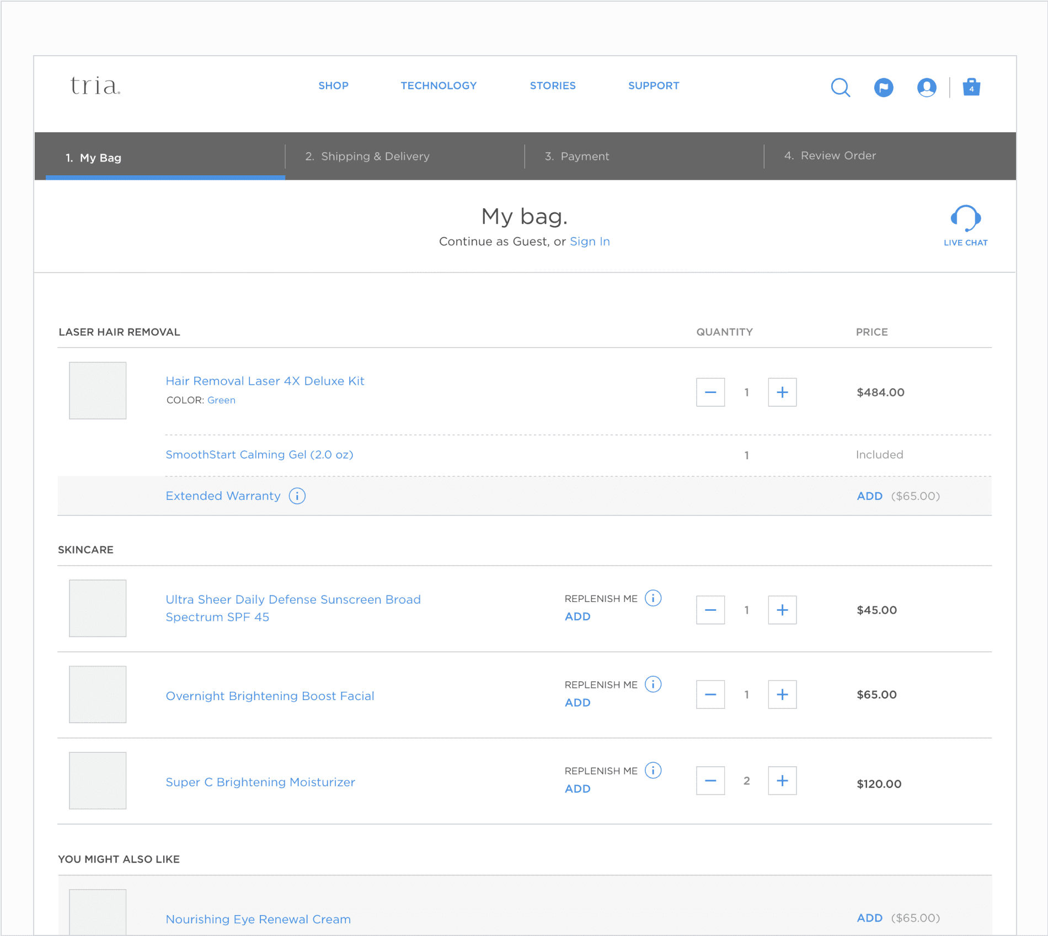Click the SKINCARE heading

click(85, 550)
